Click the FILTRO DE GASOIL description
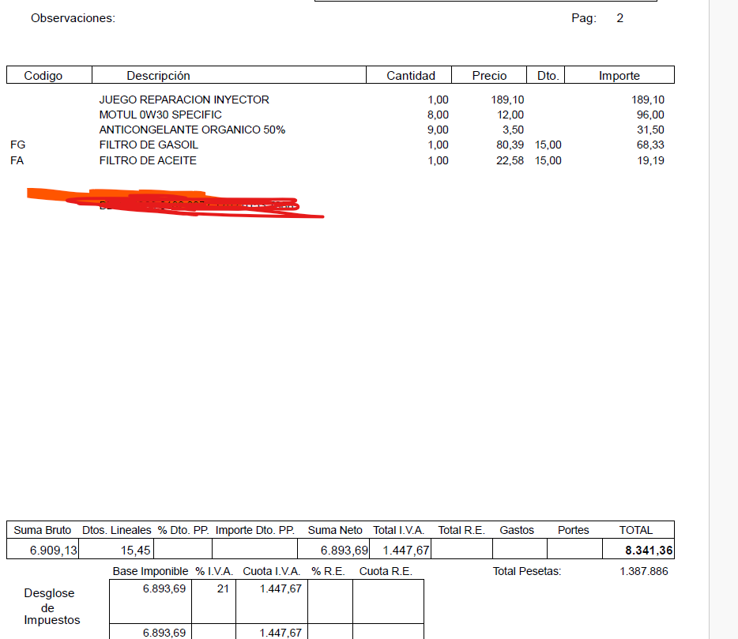The image size is (738, 639). [149, 145]
